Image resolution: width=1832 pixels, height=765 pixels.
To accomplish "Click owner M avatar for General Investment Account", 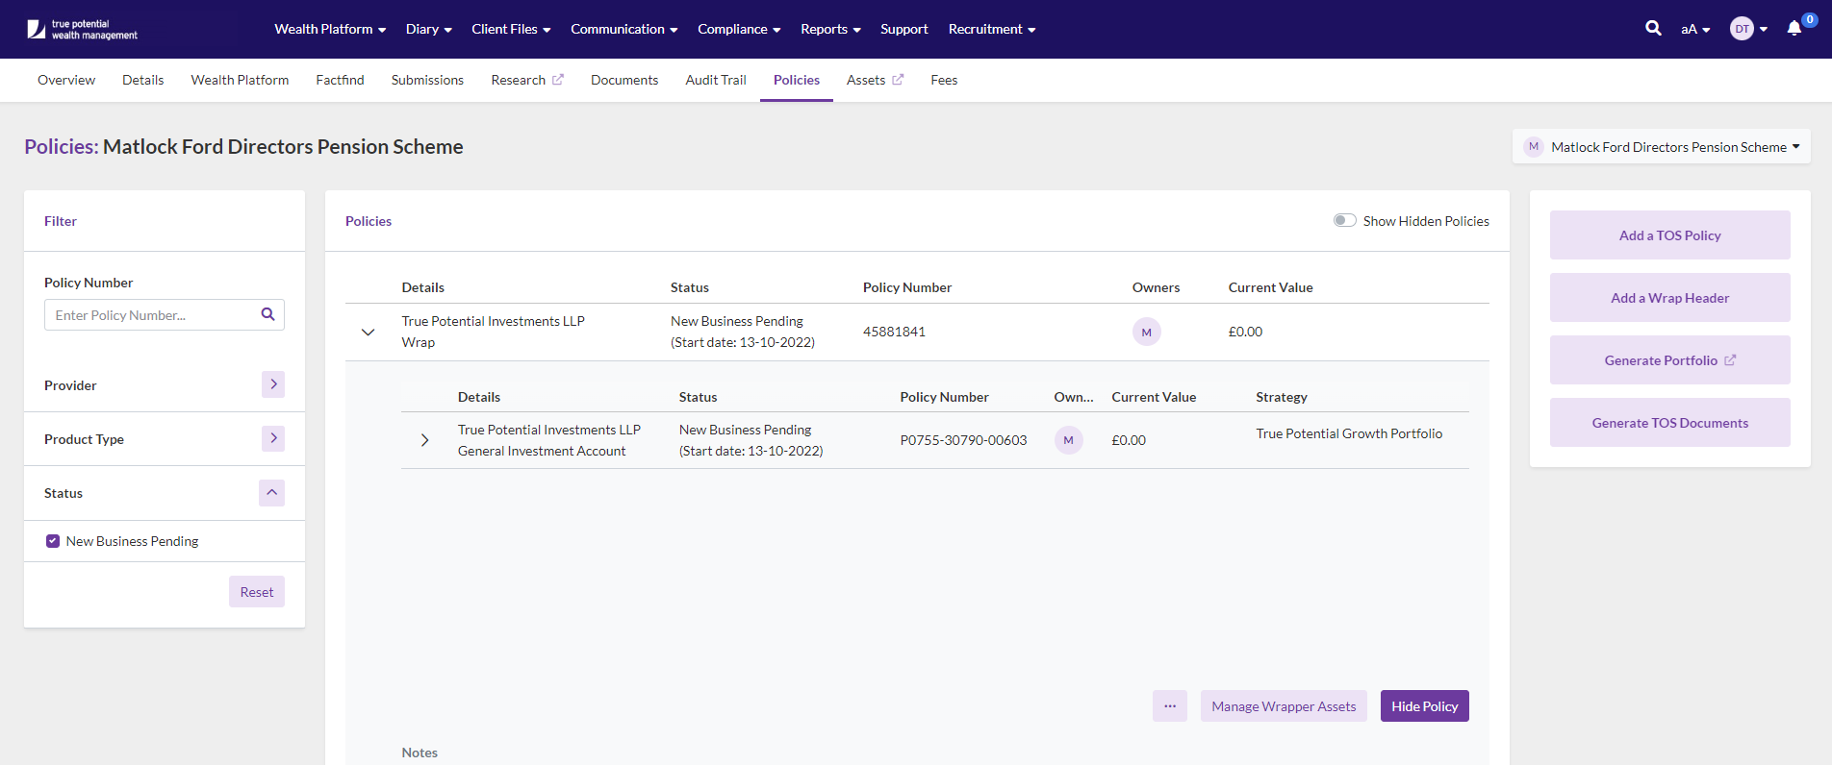I will [x=1068, y=440].
